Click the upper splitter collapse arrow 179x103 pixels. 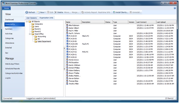click(65, 49)
